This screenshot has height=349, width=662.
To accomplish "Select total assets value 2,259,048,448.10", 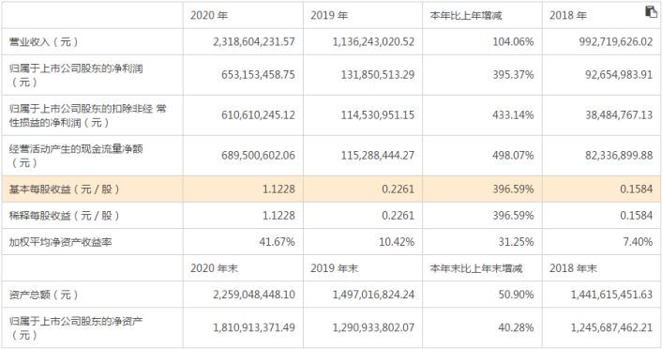I will (x=254, y=295).
